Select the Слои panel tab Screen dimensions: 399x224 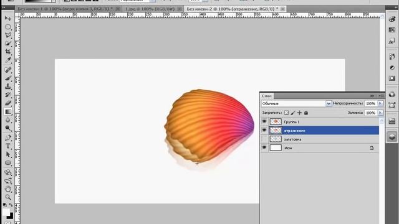[267, 96]
